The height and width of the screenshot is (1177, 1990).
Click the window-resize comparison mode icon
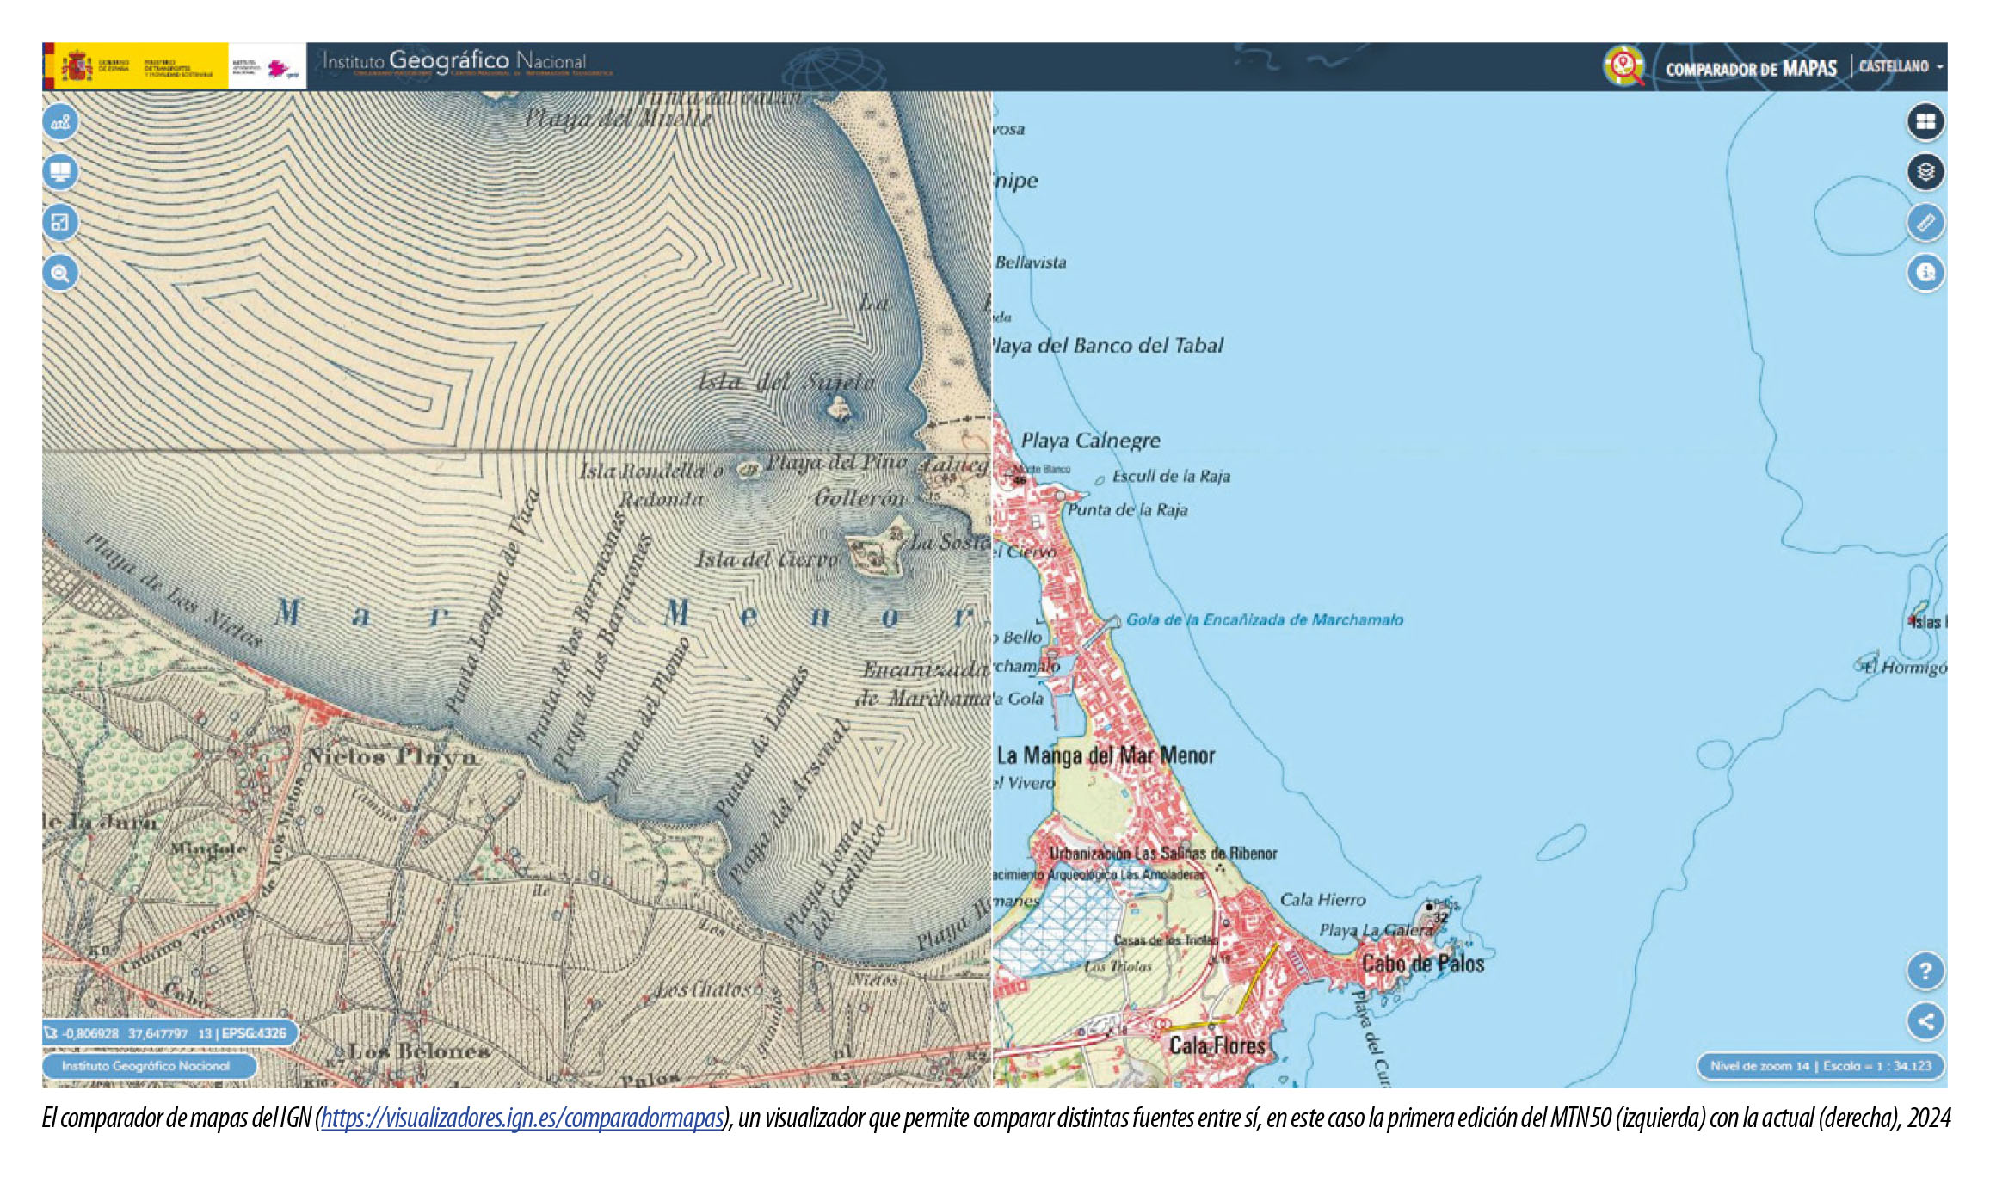(60, 223)
